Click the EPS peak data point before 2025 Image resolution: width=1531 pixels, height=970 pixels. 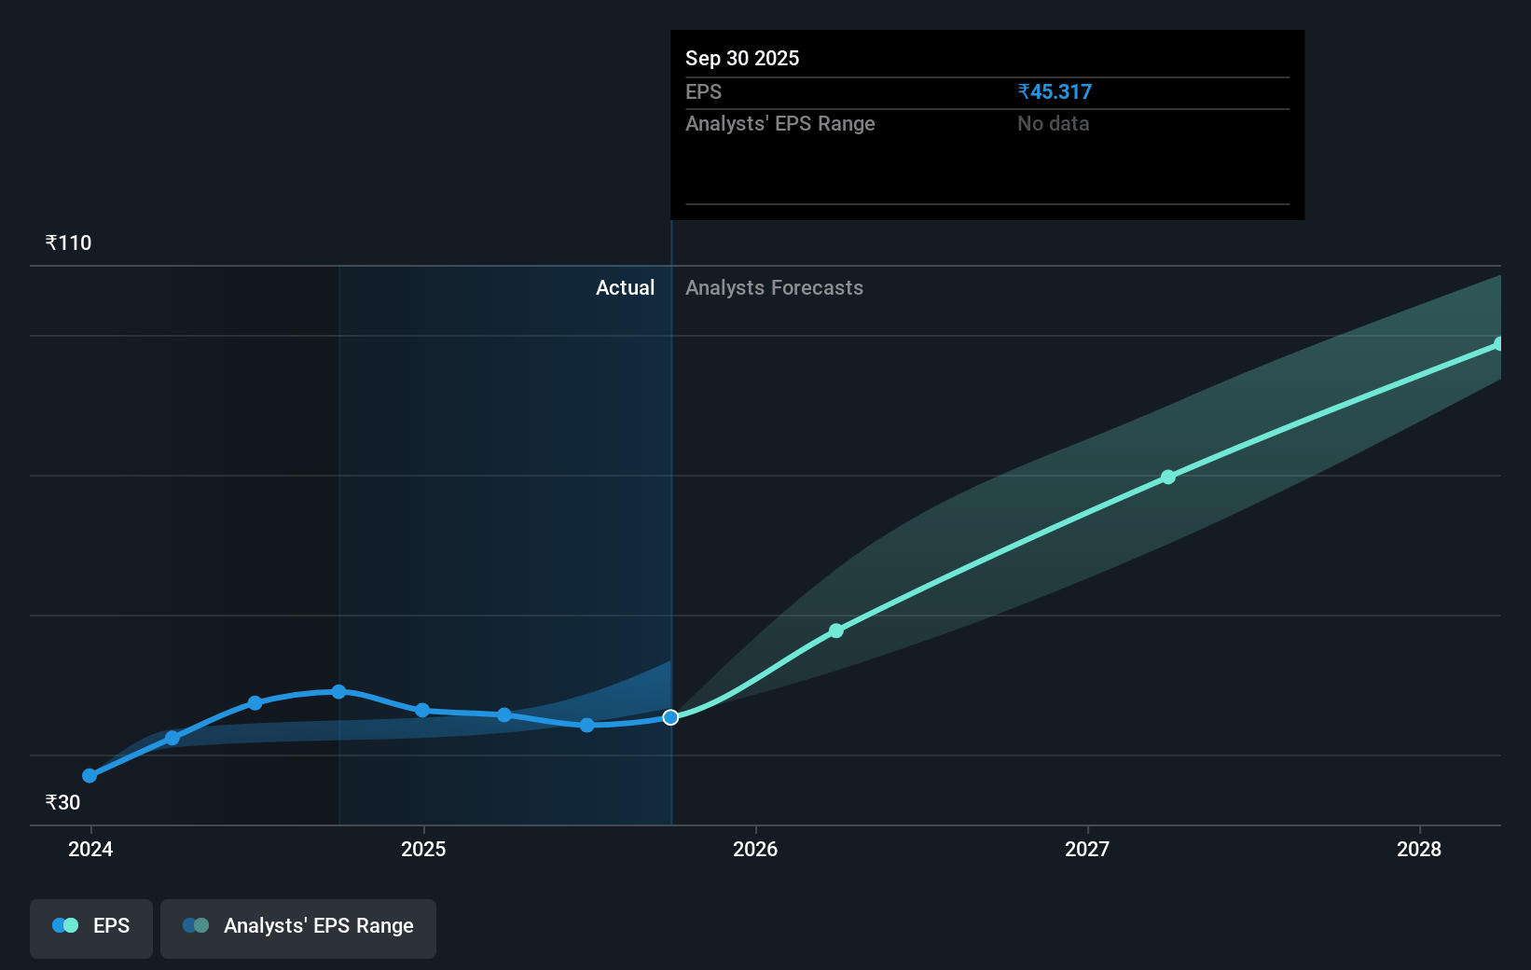pos(338,692)
